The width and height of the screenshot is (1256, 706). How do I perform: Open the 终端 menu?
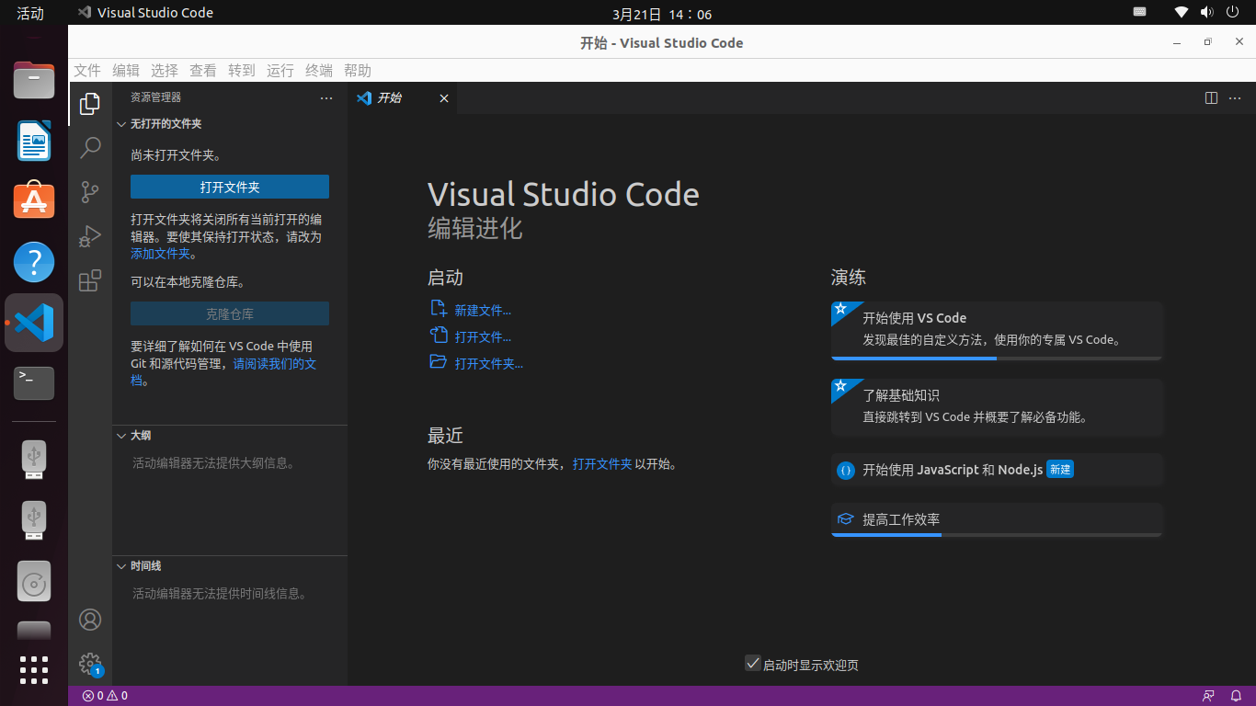point(319,71)
